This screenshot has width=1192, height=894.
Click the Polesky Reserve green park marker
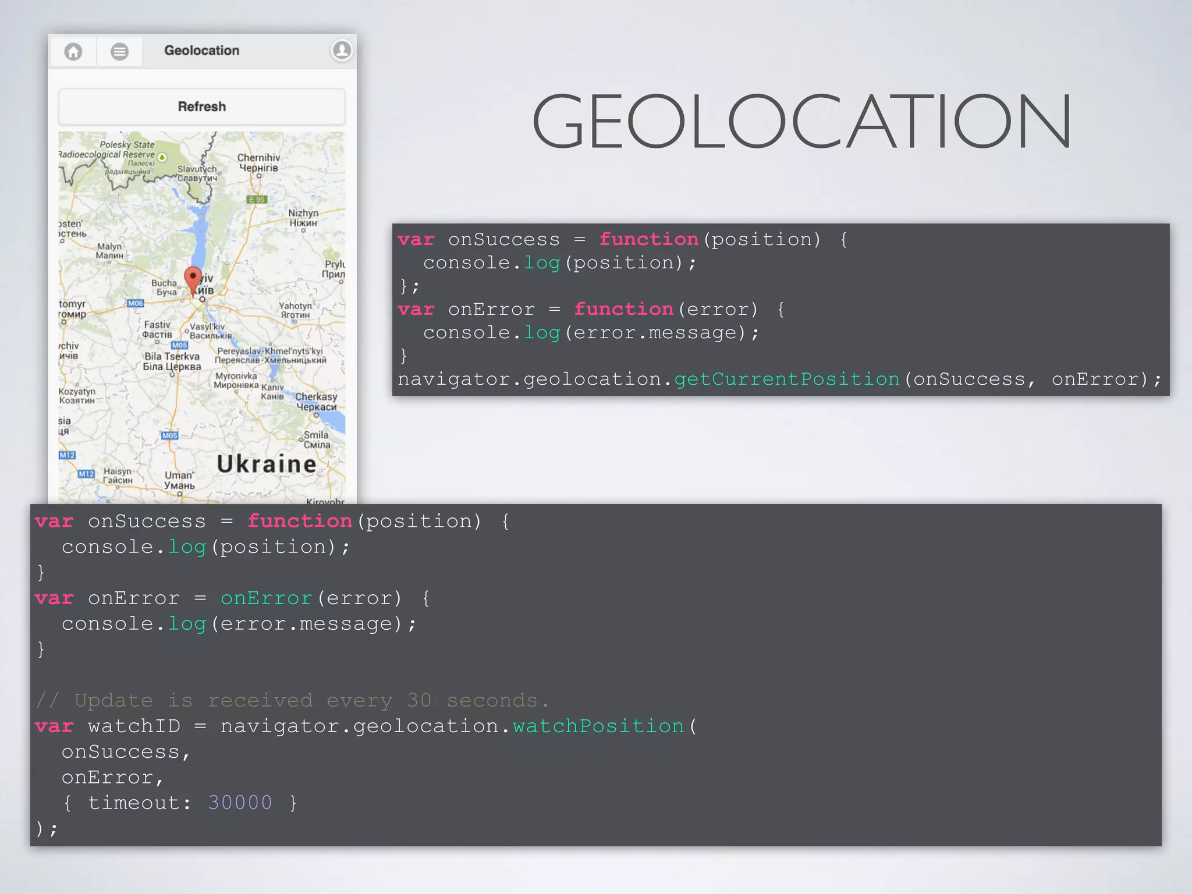click(x=162, y=157)
